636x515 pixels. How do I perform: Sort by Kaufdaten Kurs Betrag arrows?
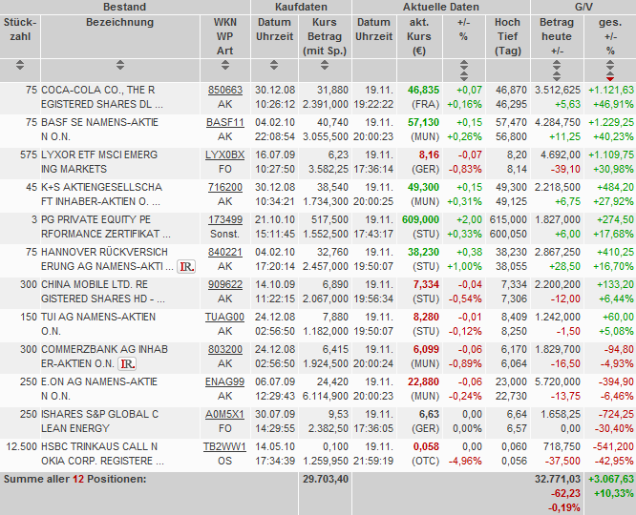click(x=325, y=65)
